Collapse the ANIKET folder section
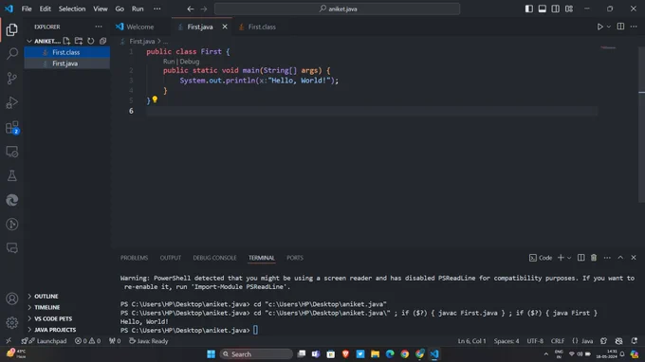The width and height of the screenshot is (645, 362). 44,41
